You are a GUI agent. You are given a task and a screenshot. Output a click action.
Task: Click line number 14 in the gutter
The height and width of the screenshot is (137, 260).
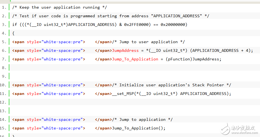click(x=3, y=120)
